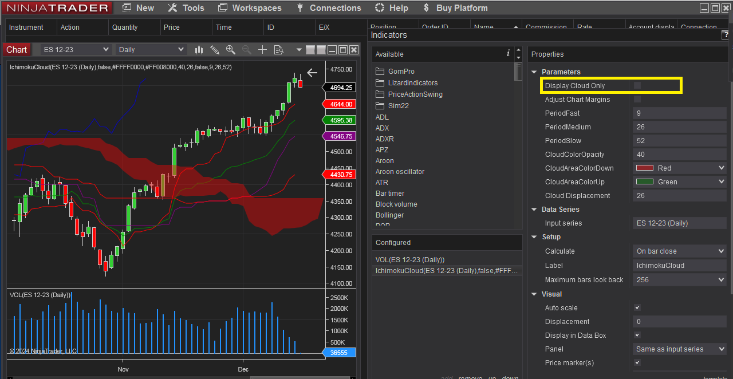Click the Indicators window help question mark
Image resolution: width=733 pixels, height=379 pixels.
coord(726,35)
